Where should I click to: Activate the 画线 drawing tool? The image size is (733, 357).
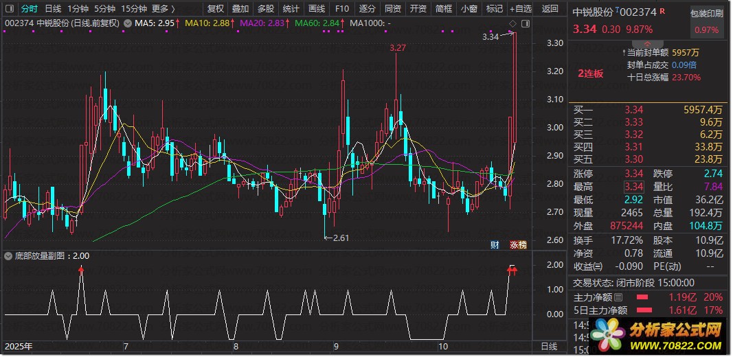pyautogui.click(x=317, y=8)
